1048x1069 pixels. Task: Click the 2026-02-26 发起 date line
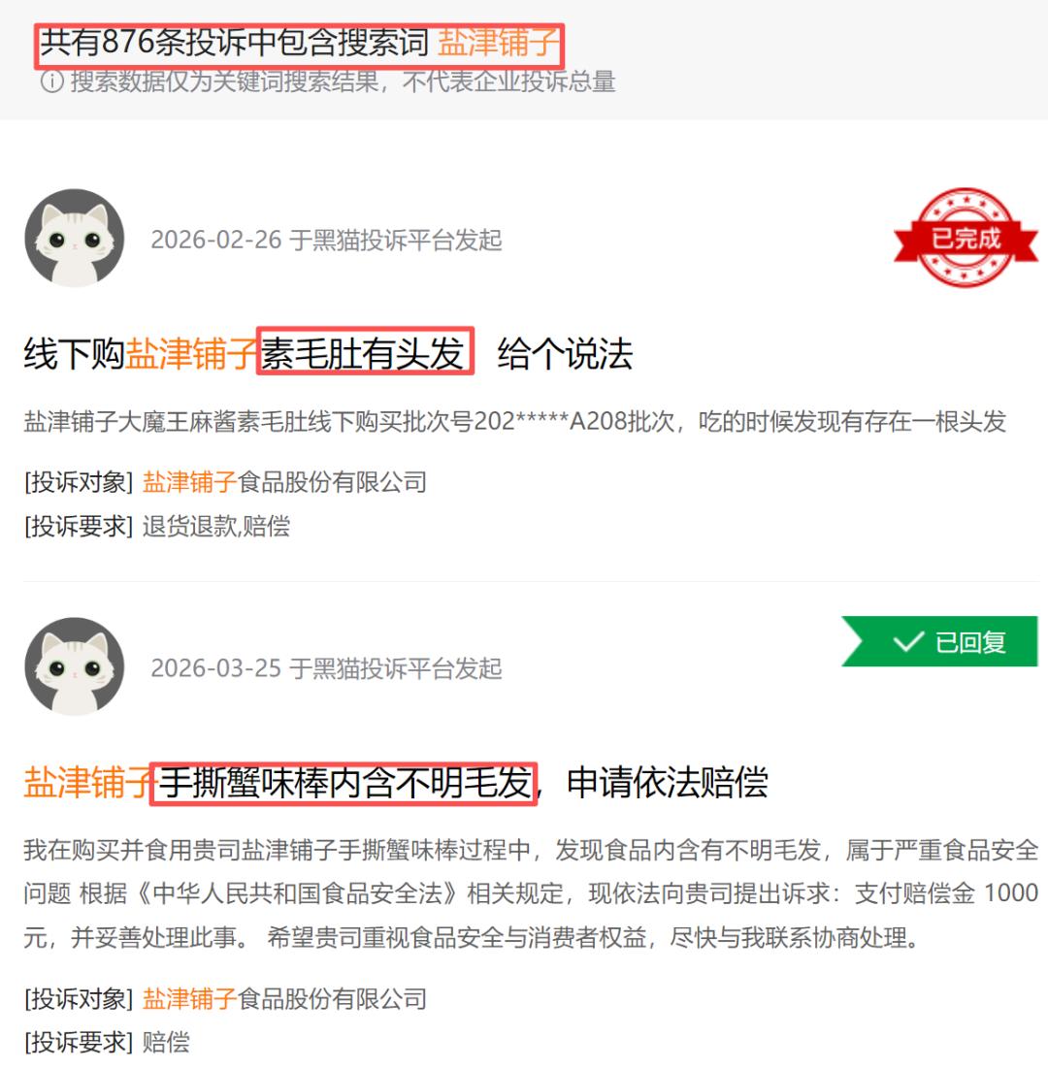(326, 240)
